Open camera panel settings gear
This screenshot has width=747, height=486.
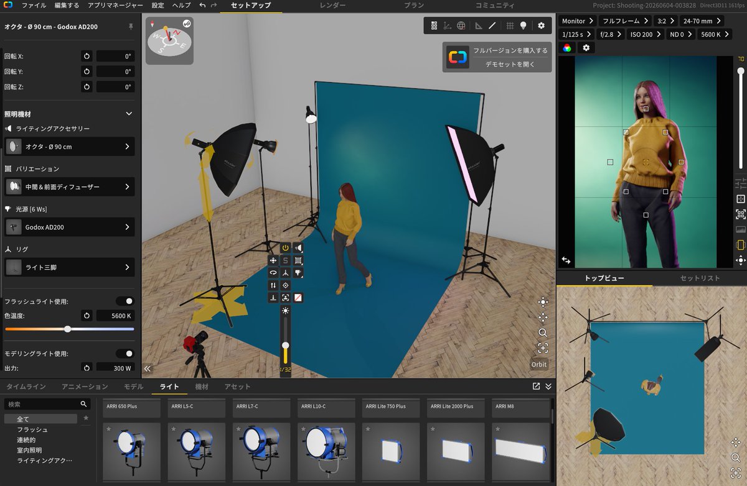[586, 48]
